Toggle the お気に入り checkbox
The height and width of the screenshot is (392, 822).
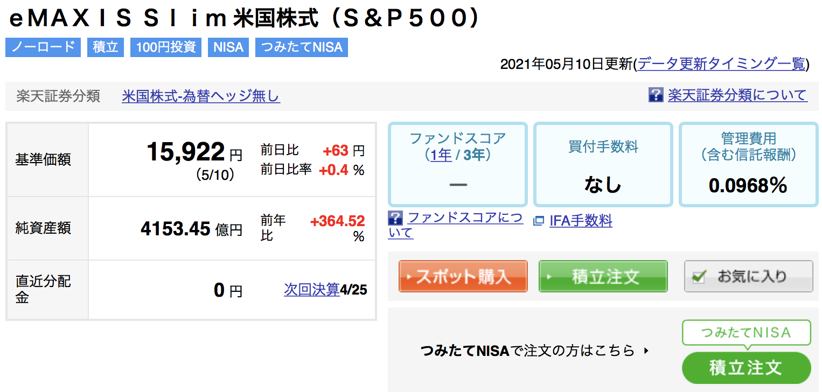[x=699, y=277]
